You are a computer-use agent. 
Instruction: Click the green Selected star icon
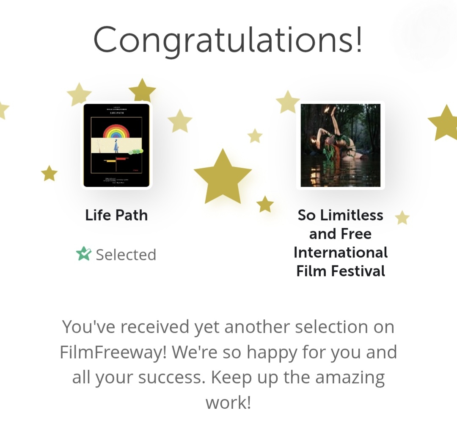click(x=84, y=254)
